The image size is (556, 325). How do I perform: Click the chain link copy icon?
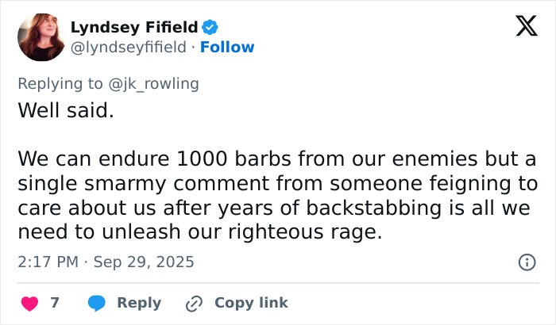(194, 303)
